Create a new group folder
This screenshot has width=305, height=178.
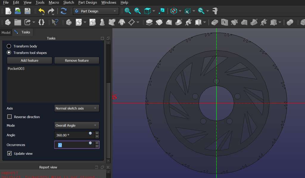(18, 22)
